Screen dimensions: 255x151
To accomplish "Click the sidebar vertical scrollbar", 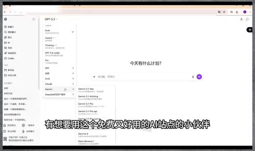I will 39,54.
